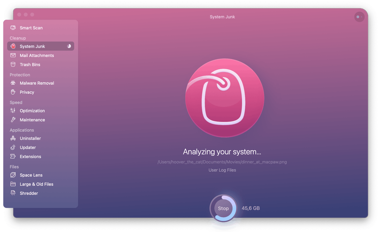Click the Updater arrow icon

click(13, 147)
